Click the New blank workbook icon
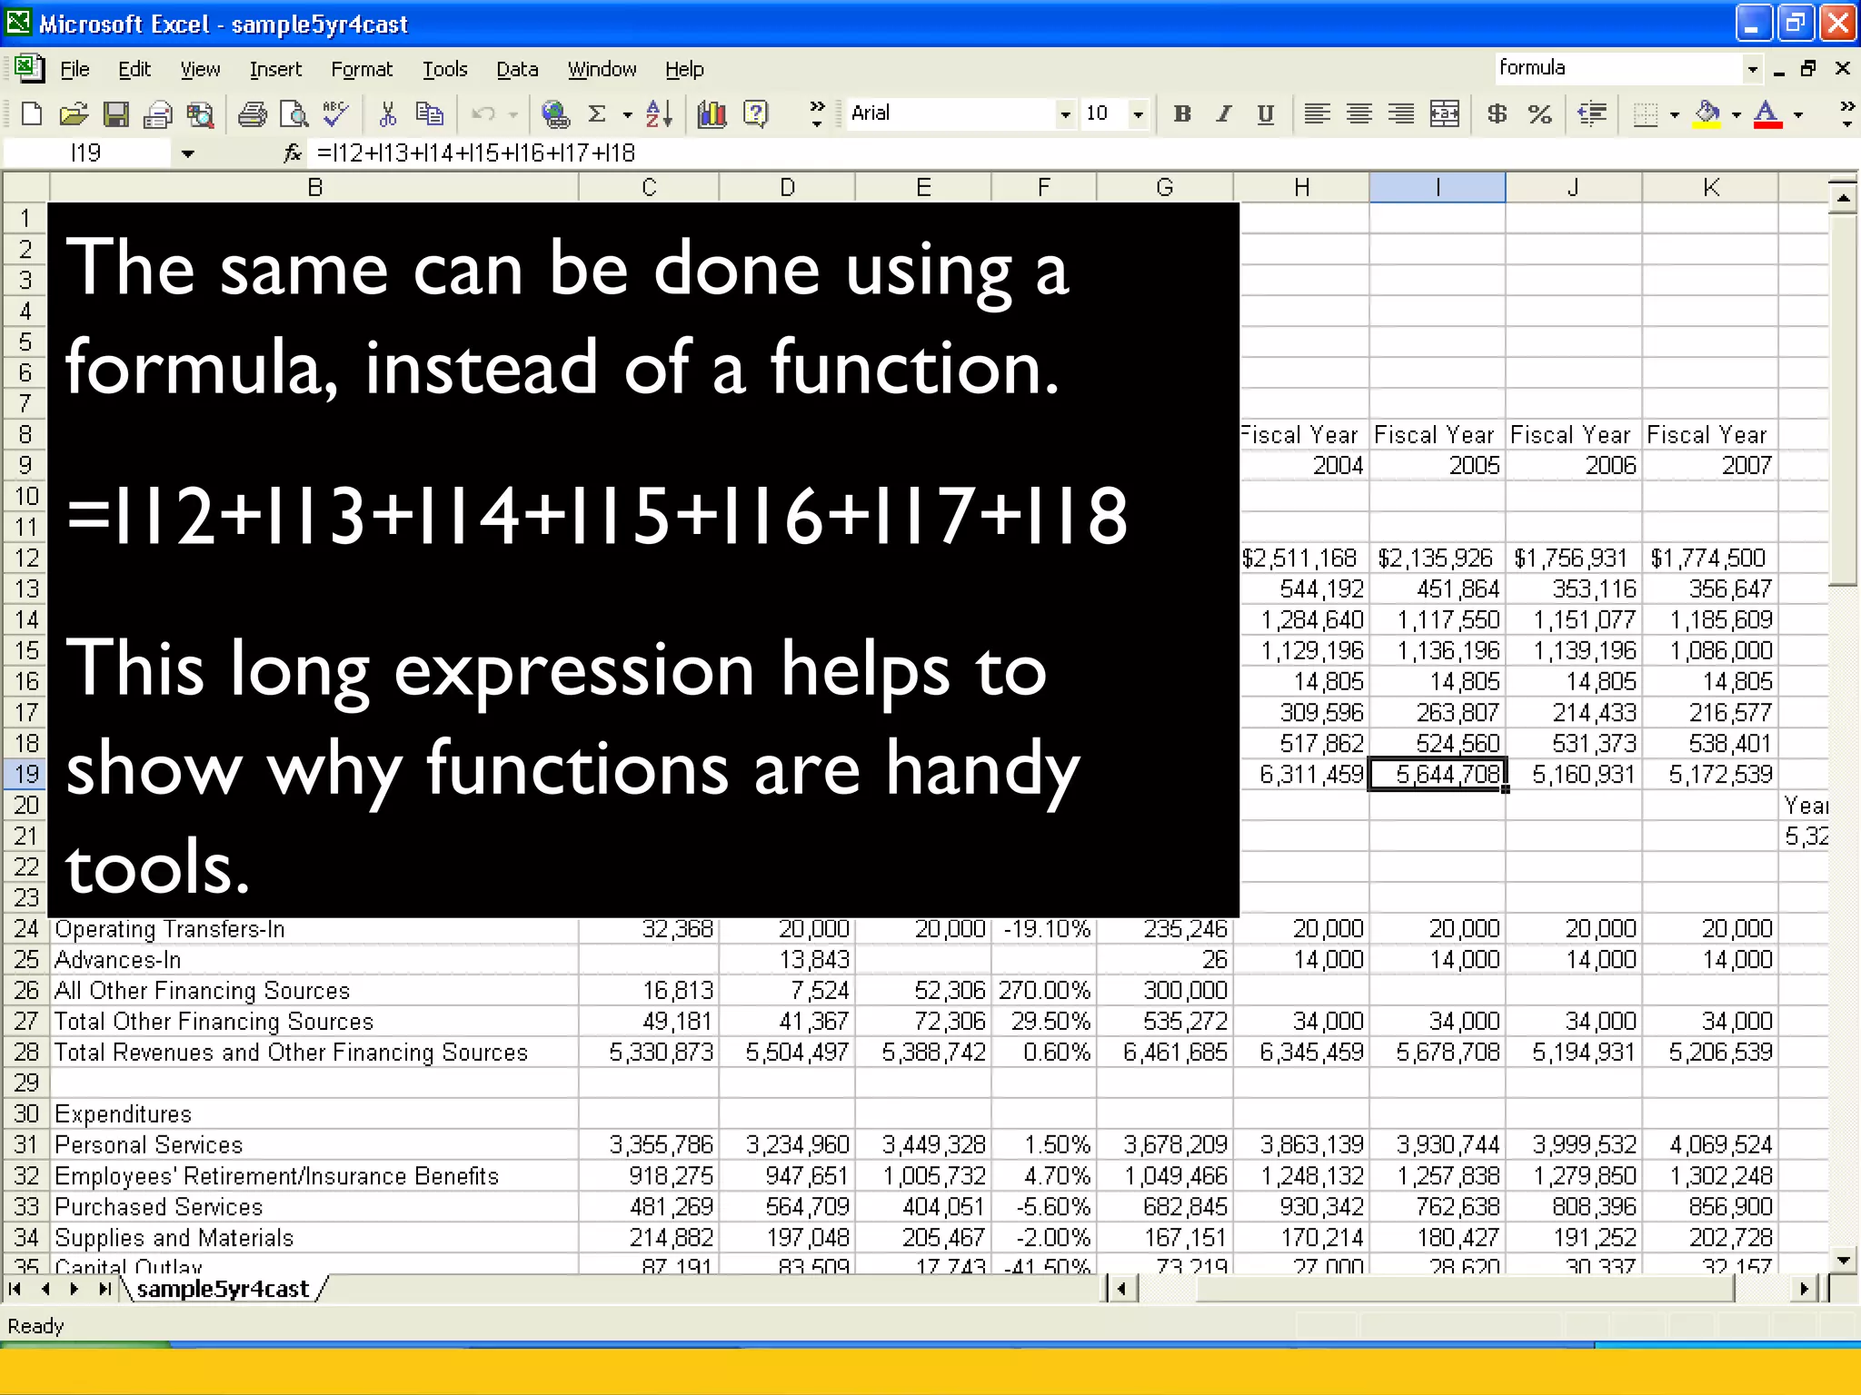The height and width of the screenshot is (1395, 1861). pos(32,114)
